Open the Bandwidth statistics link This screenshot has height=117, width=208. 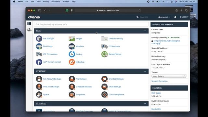coord(156,109)
